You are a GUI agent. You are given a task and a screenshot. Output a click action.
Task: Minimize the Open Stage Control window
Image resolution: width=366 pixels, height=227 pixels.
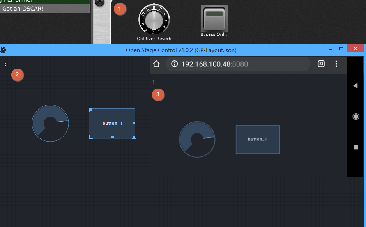[x=331, y=49]
